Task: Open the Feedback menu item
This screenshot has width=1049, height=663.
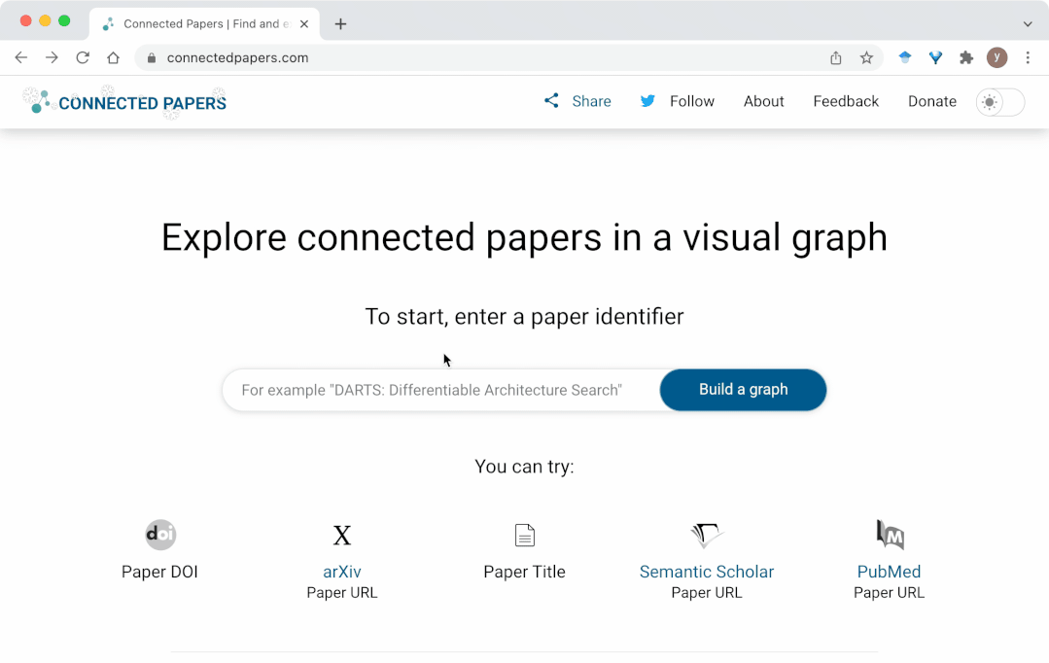Action: point(846,101)
